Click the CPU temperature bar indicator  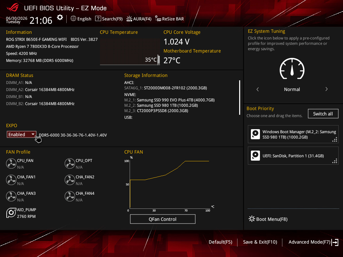[158, 60]
